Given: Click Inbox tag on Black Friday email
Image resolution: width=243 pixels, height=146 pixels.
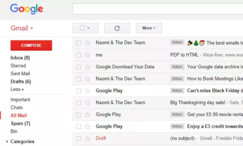Looking at the screenshot, I should click(177, 91).
